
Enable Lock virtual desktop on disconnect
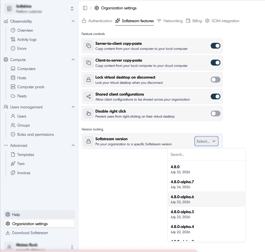215,80
